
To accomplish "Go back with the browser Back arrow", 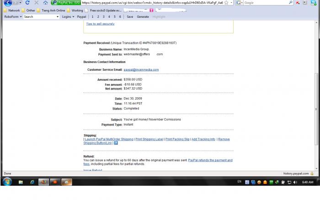I will 8,3.
